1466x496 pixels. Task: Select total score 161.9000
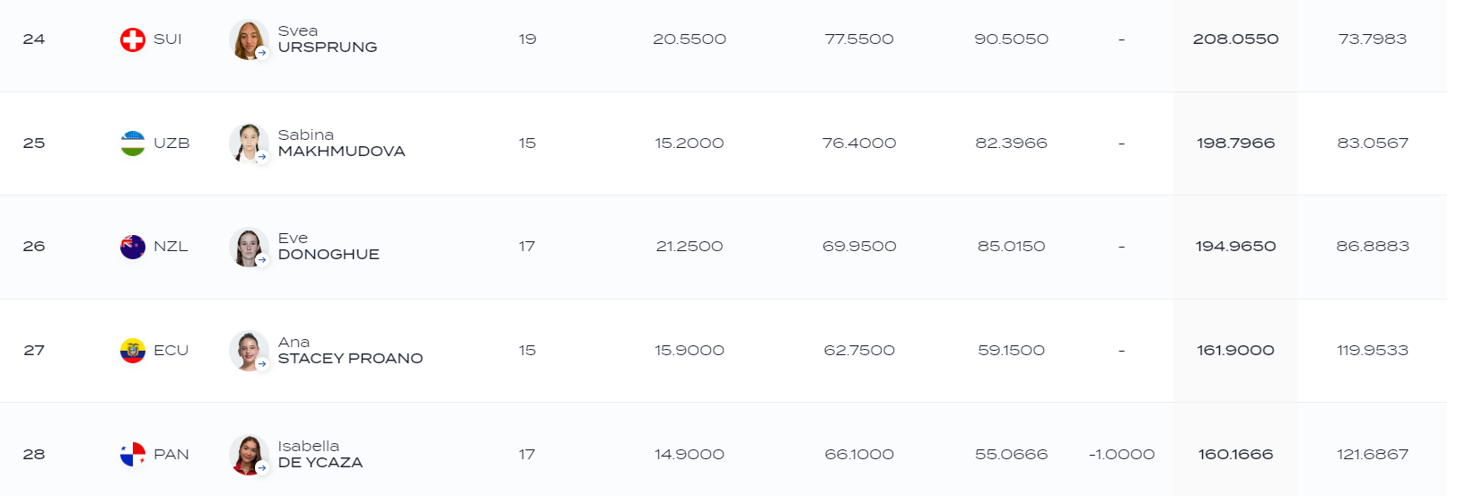(1235, 351)
